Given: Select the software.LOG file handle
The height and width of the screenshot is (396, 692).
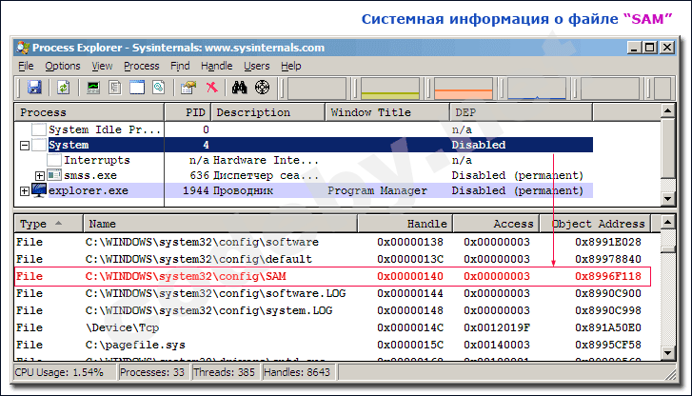Looking at the screenshot, I should [x=333, y=293].
